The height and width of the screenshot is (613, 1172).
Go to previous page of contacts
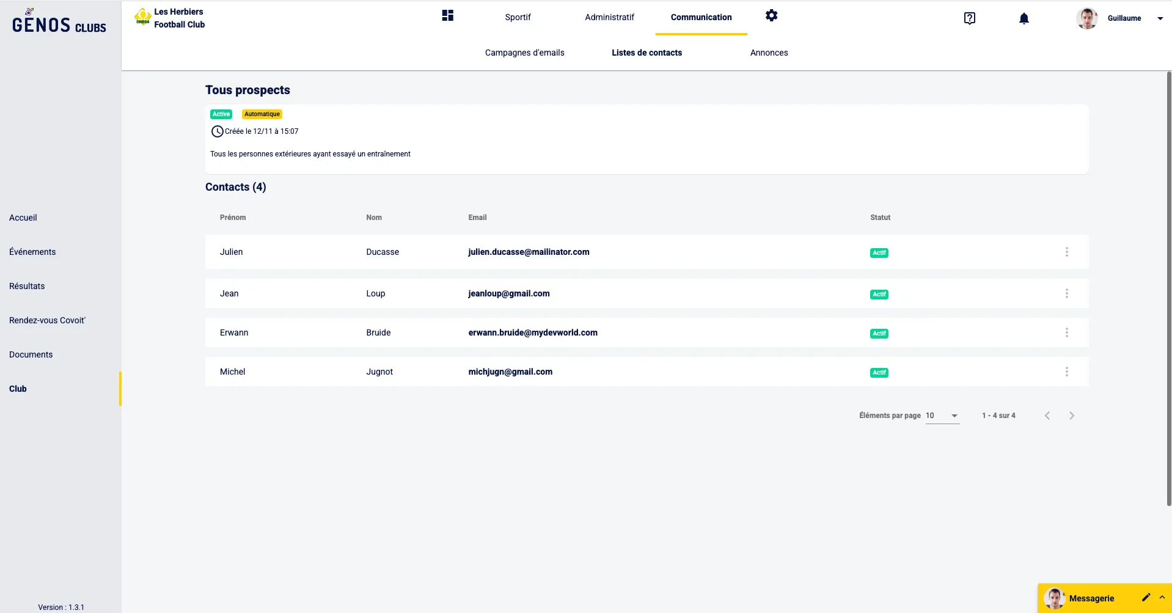pos(1047,416)
